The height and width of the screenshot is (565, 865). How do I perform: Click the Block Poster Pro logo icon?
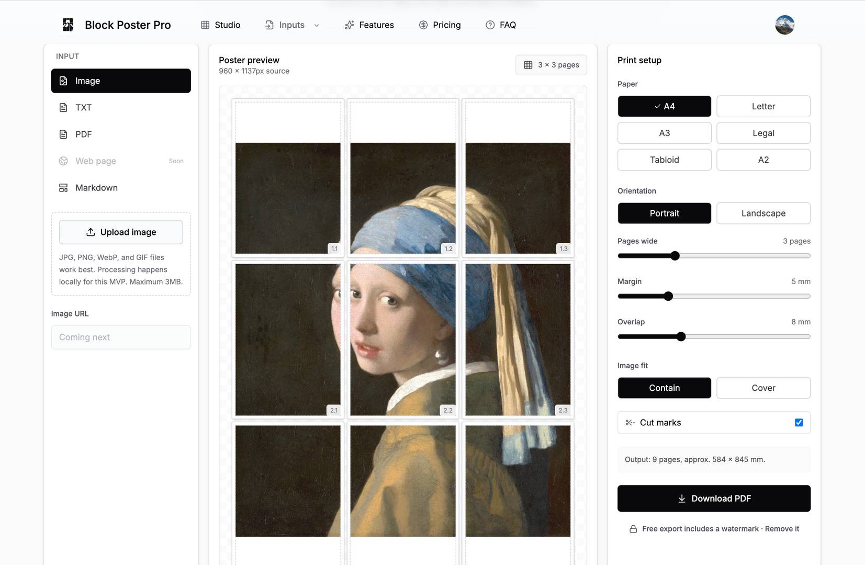[x=68, y=25]
